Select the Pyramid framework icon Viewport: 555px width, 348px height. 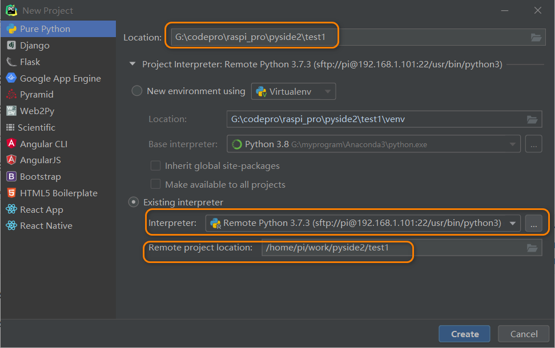13,94
